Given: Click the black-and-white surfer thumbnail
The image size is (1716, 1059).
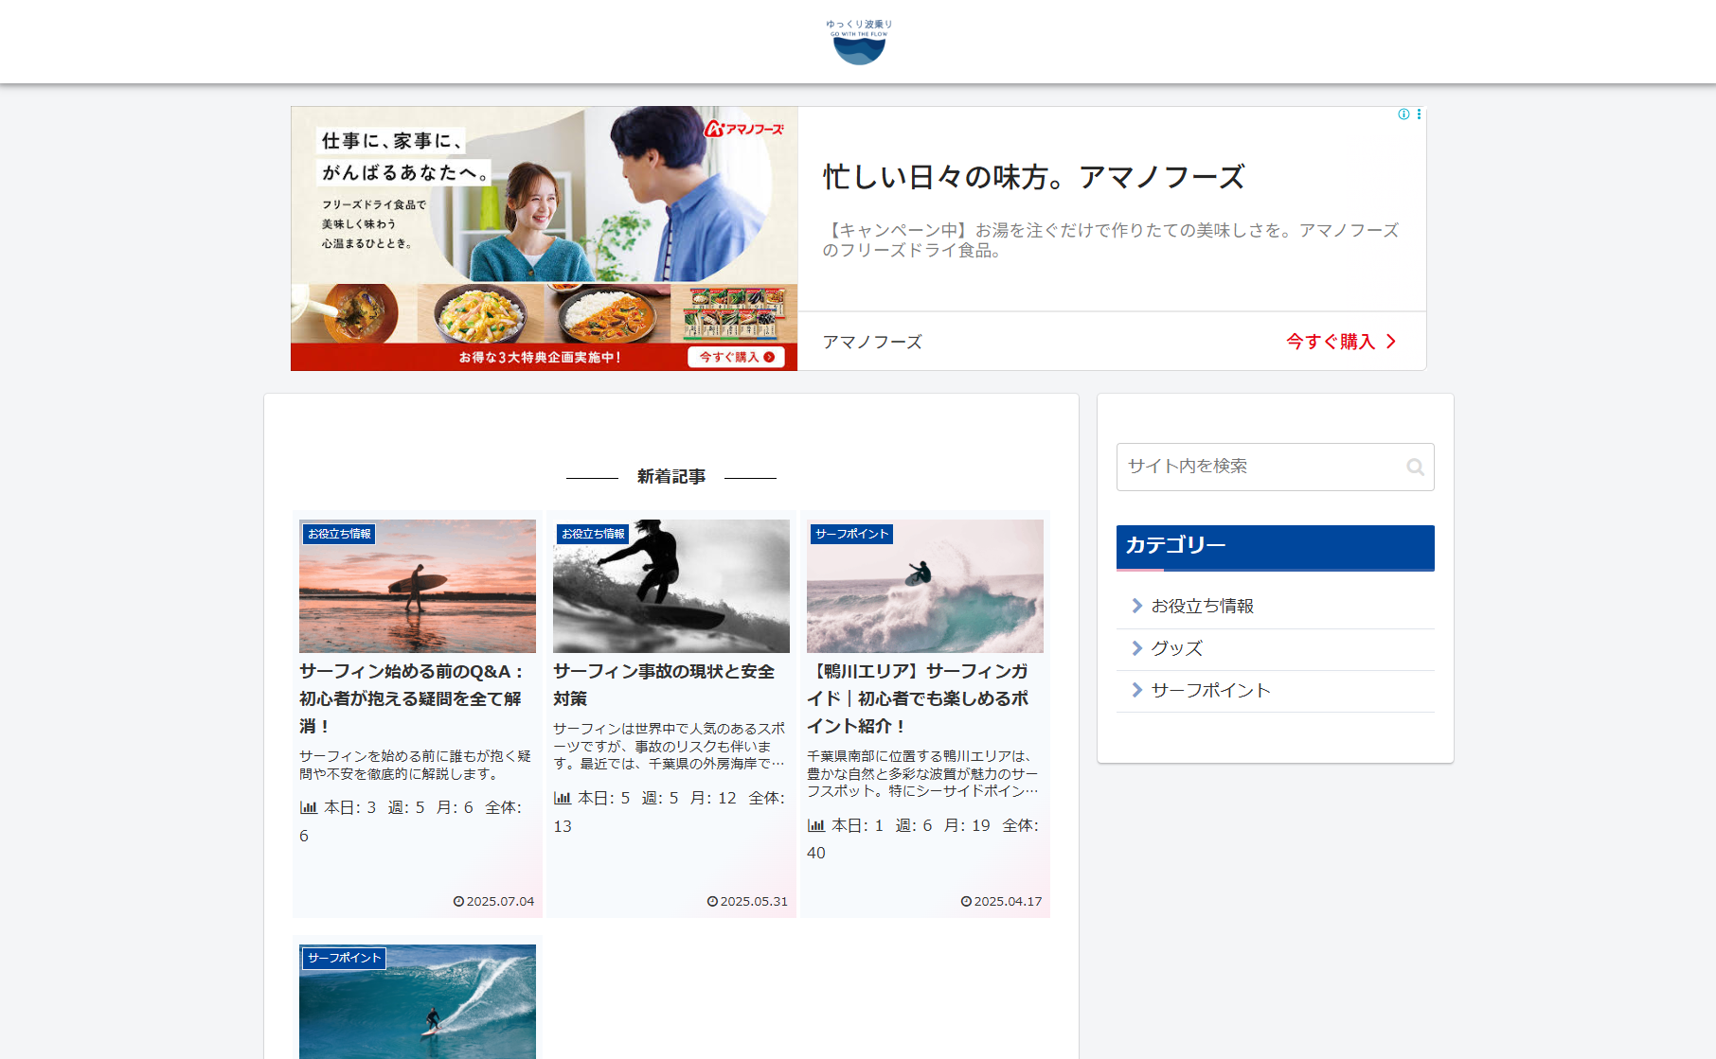Looking at the screenshot, I should click(671, 587).
